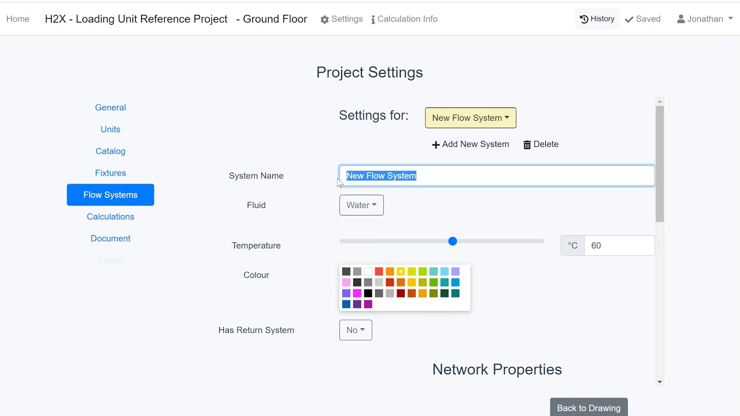Switch to the General settings tab
Image resolution: width=740 pixels, height=416 pixels.
(110, 107)
